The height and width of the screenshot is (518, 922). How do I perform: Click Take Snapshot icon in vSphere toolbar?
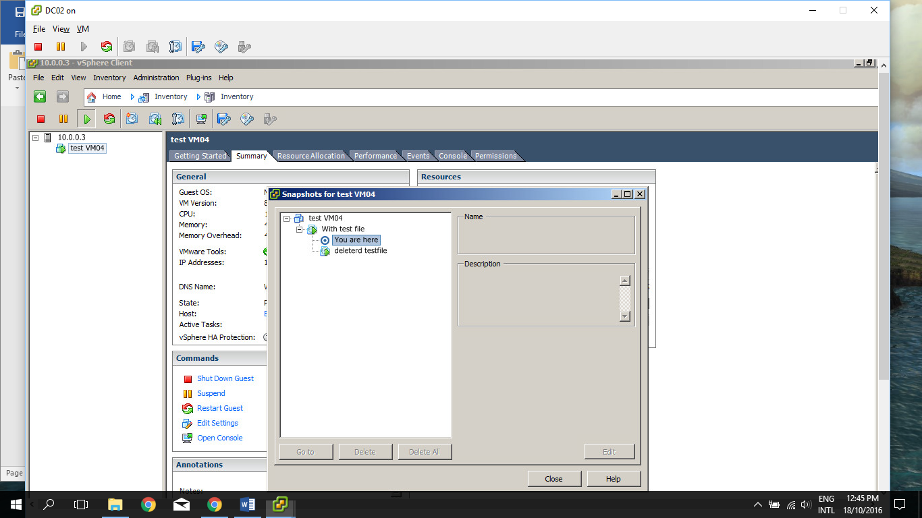pos(132,119)
